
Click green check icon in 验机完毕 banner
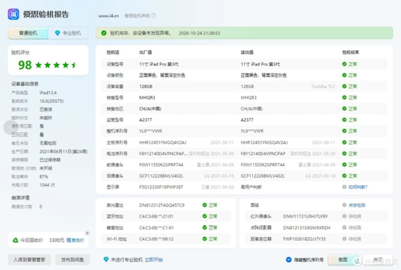pyautogui.click(x=104, y=33)
